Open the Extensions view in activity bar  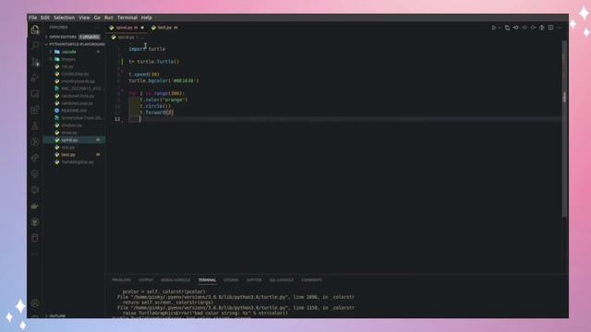[x=35, y=110]
